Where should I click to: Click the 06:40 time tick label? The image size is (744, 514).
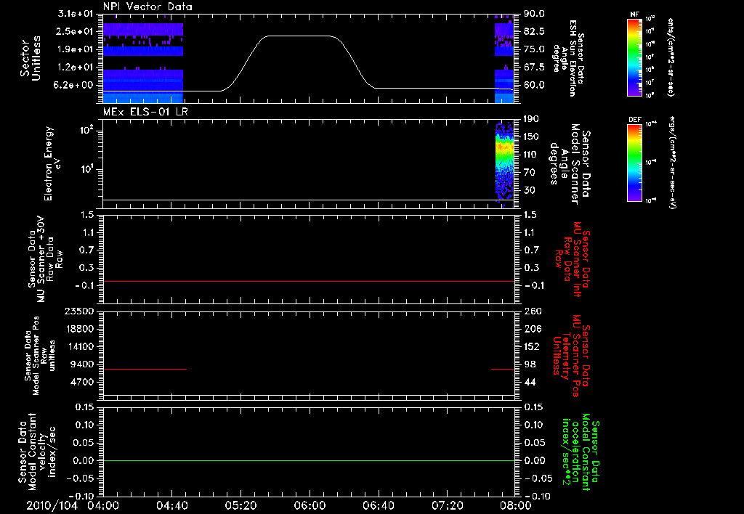pos(378,505)
